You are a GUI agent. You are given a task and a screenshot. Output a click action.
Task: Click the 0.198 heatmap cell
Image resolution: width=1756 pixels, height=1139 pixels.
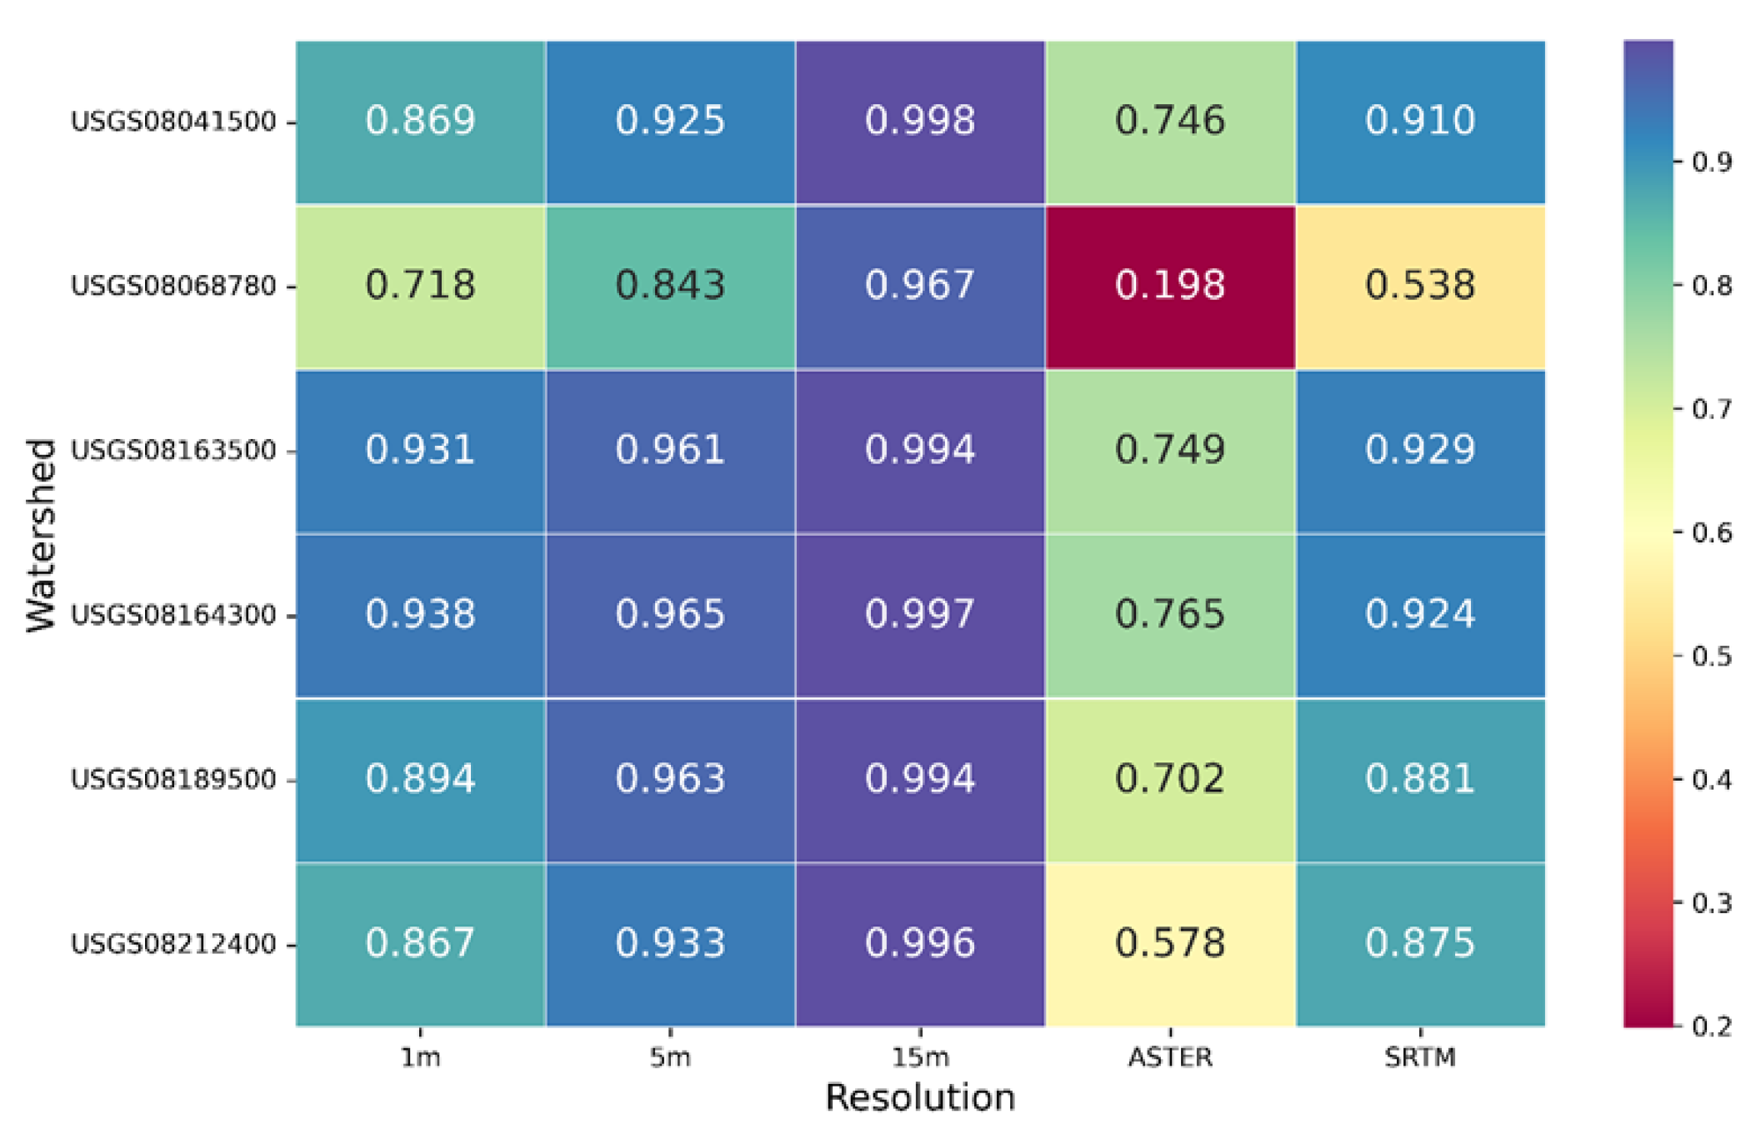point(1169,286)
